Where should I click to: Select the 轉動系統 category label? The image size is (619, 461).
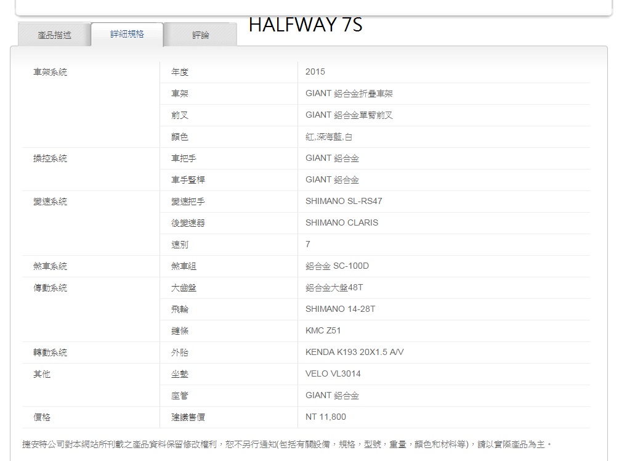[x=50, y=353]
